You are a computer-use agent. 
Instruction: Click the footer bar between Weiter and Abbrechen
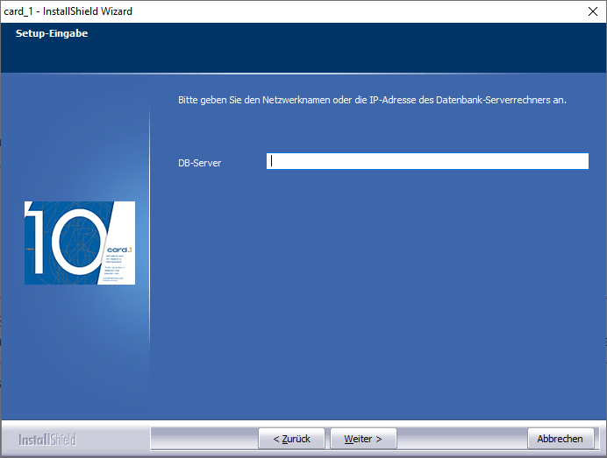coord(461,439)
